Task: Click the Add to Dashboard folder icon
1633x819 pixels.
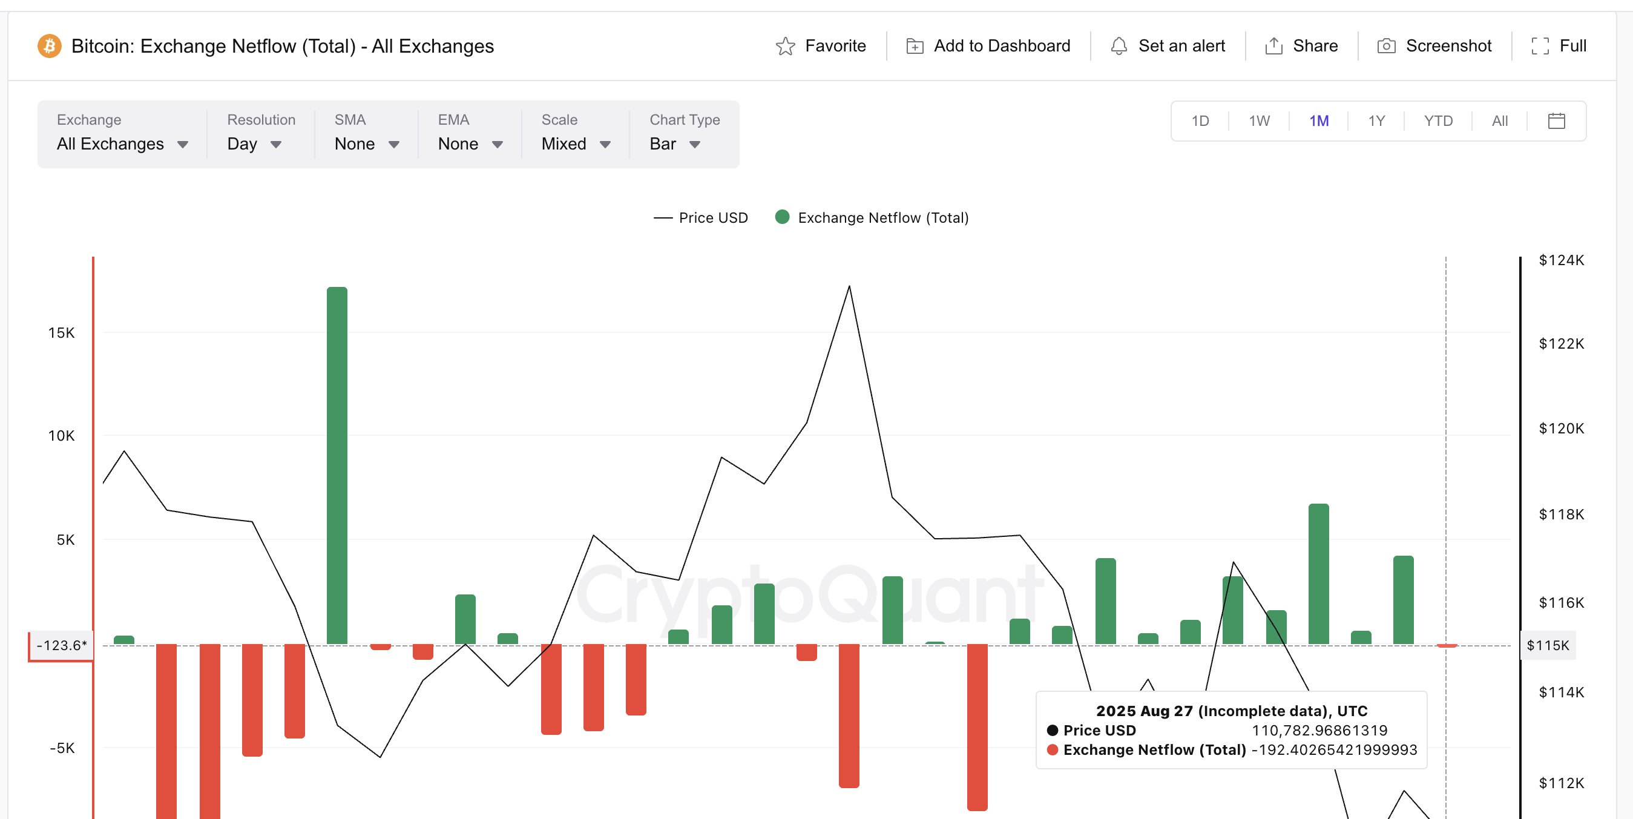Action: (915, 45)
